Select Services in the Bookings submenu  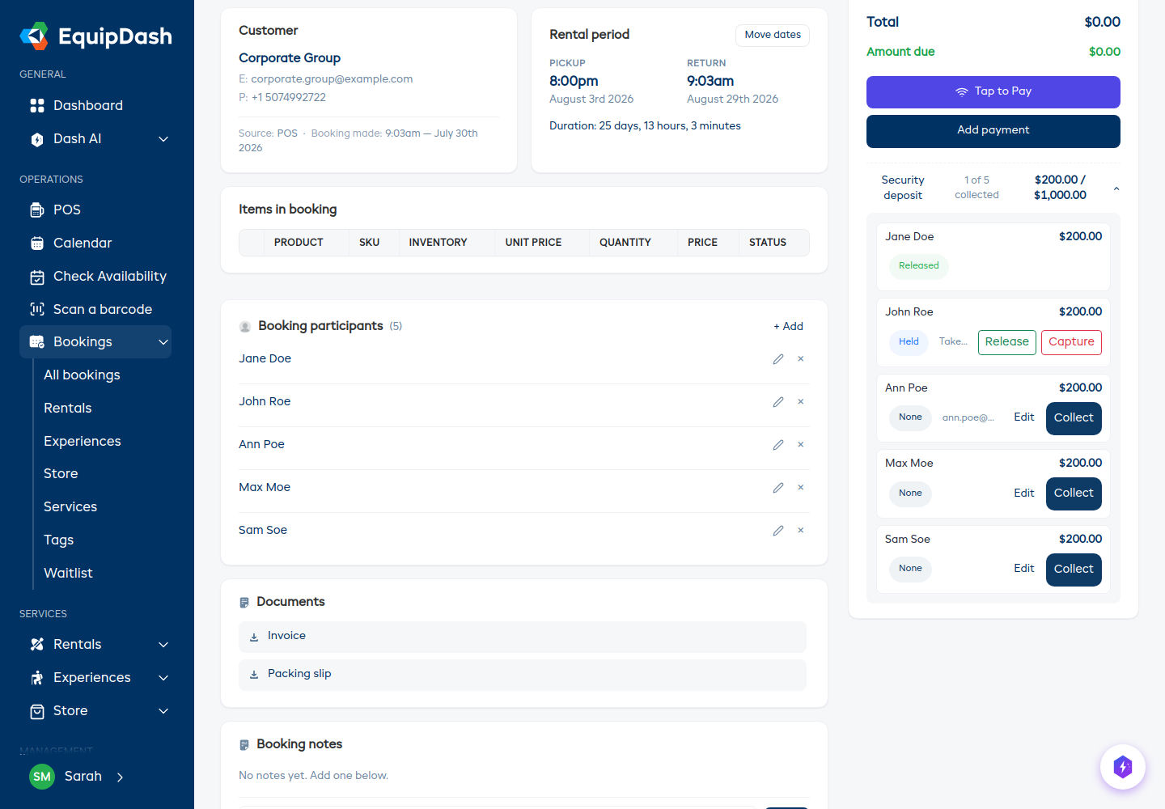click(x=70, y=507)
